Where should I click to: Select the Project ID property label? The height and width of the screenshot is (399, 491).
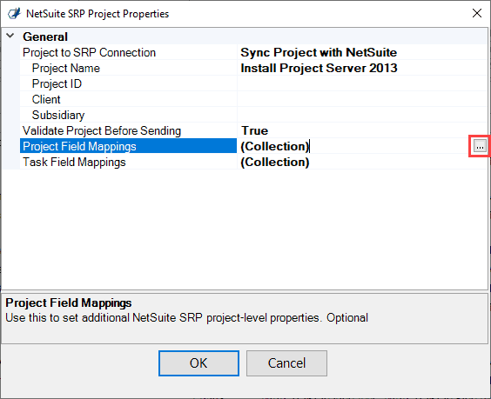[x=57, y=83]
